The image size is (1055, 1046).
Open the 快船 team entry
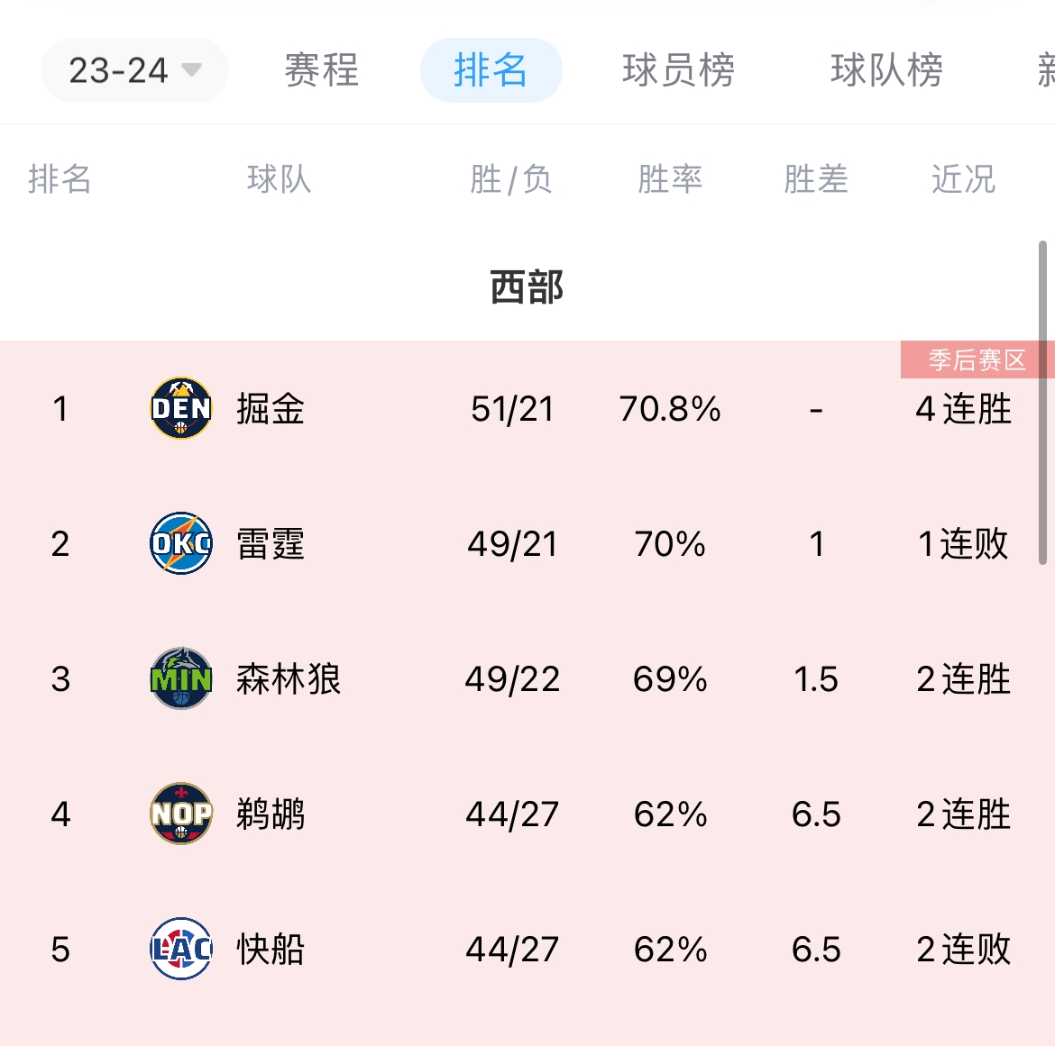(x=271, y=950)
